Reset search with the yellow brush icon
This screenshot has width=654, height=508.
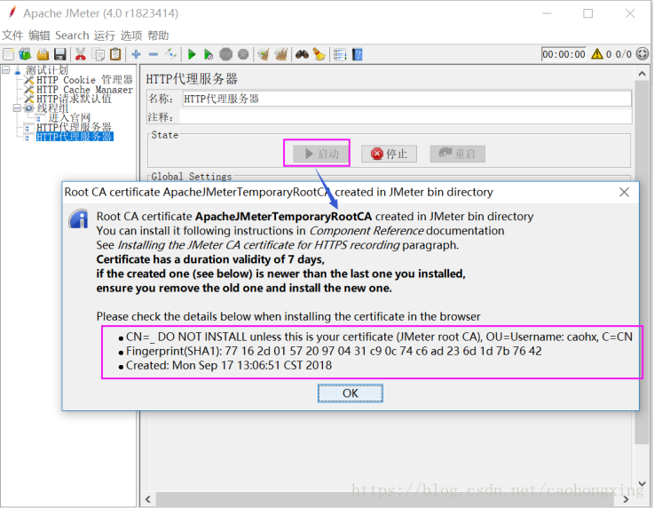(319, 54)
